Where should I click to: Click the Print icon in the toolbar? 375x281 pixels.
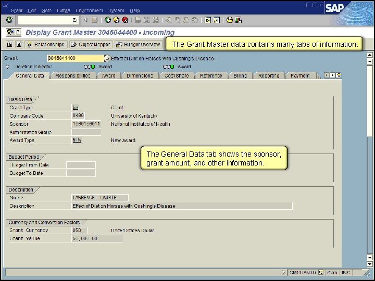pyautogui.click(x=137, y=20)
